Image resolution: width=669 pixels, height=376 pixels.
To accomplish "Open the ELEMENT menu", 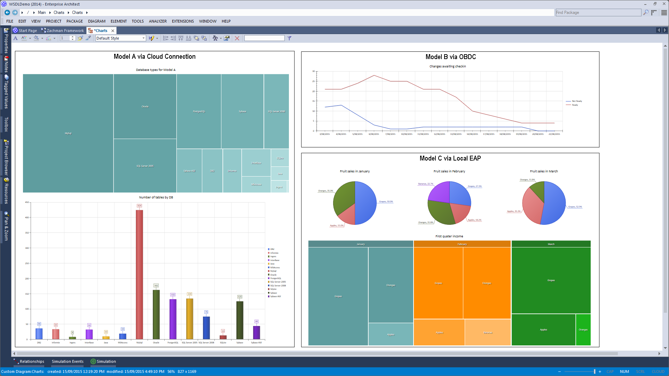I will (119, 21).
